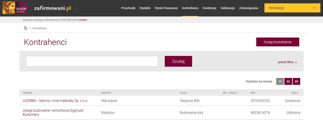This screenshot has height=120, width=323.
Task: Click the ROLA column header
Action: point(295,93)
